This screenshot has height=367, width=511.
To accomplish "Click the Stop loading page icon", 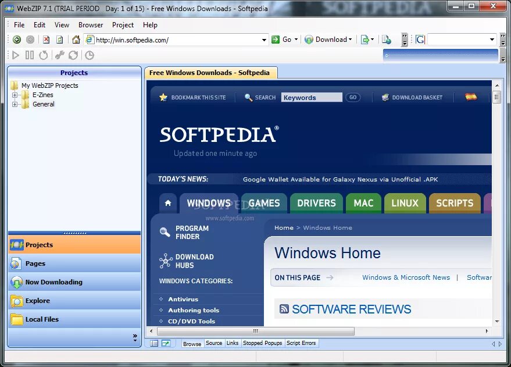I will [x=47, y=40].
